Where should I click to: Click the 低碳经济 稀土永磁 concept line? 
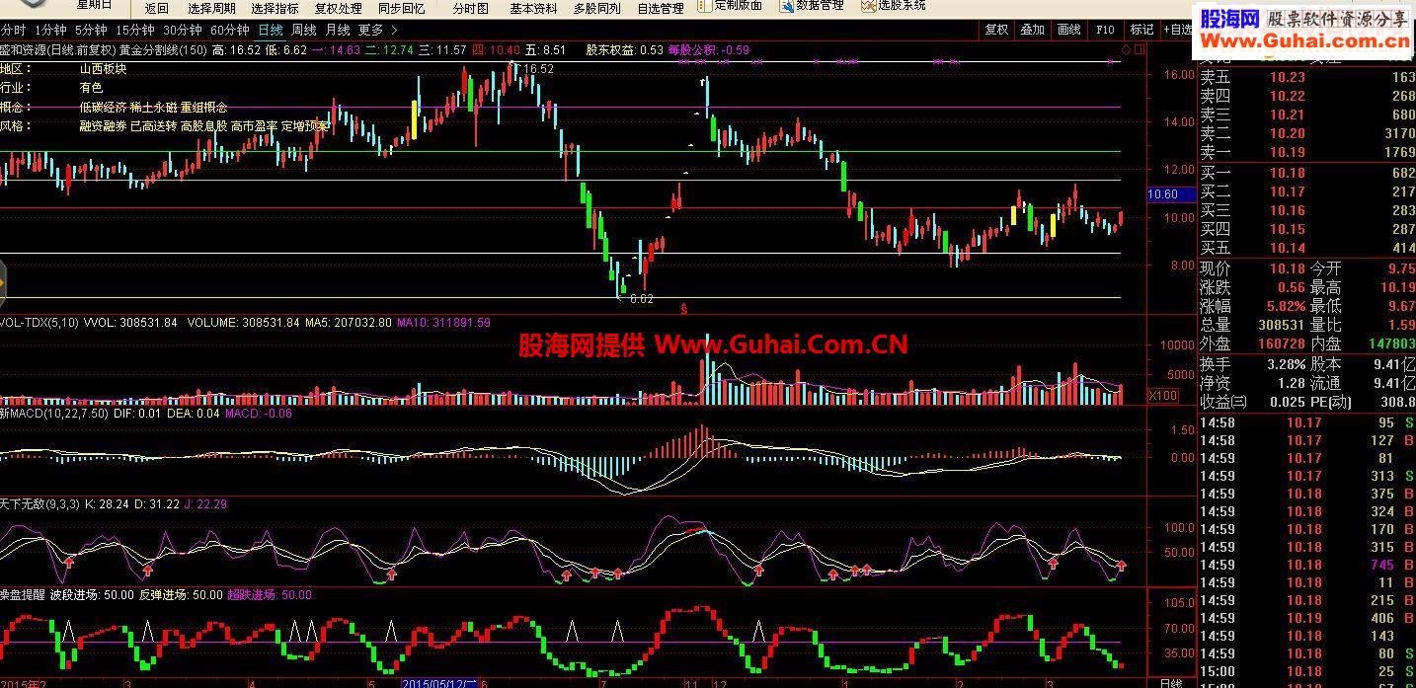click(153, 107)
